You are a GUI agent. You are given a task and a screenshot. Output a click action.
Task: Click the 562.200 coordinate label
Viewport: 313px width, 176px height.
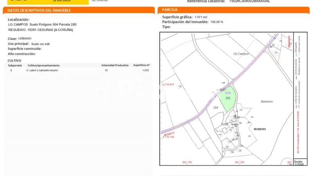coord(239,162)
